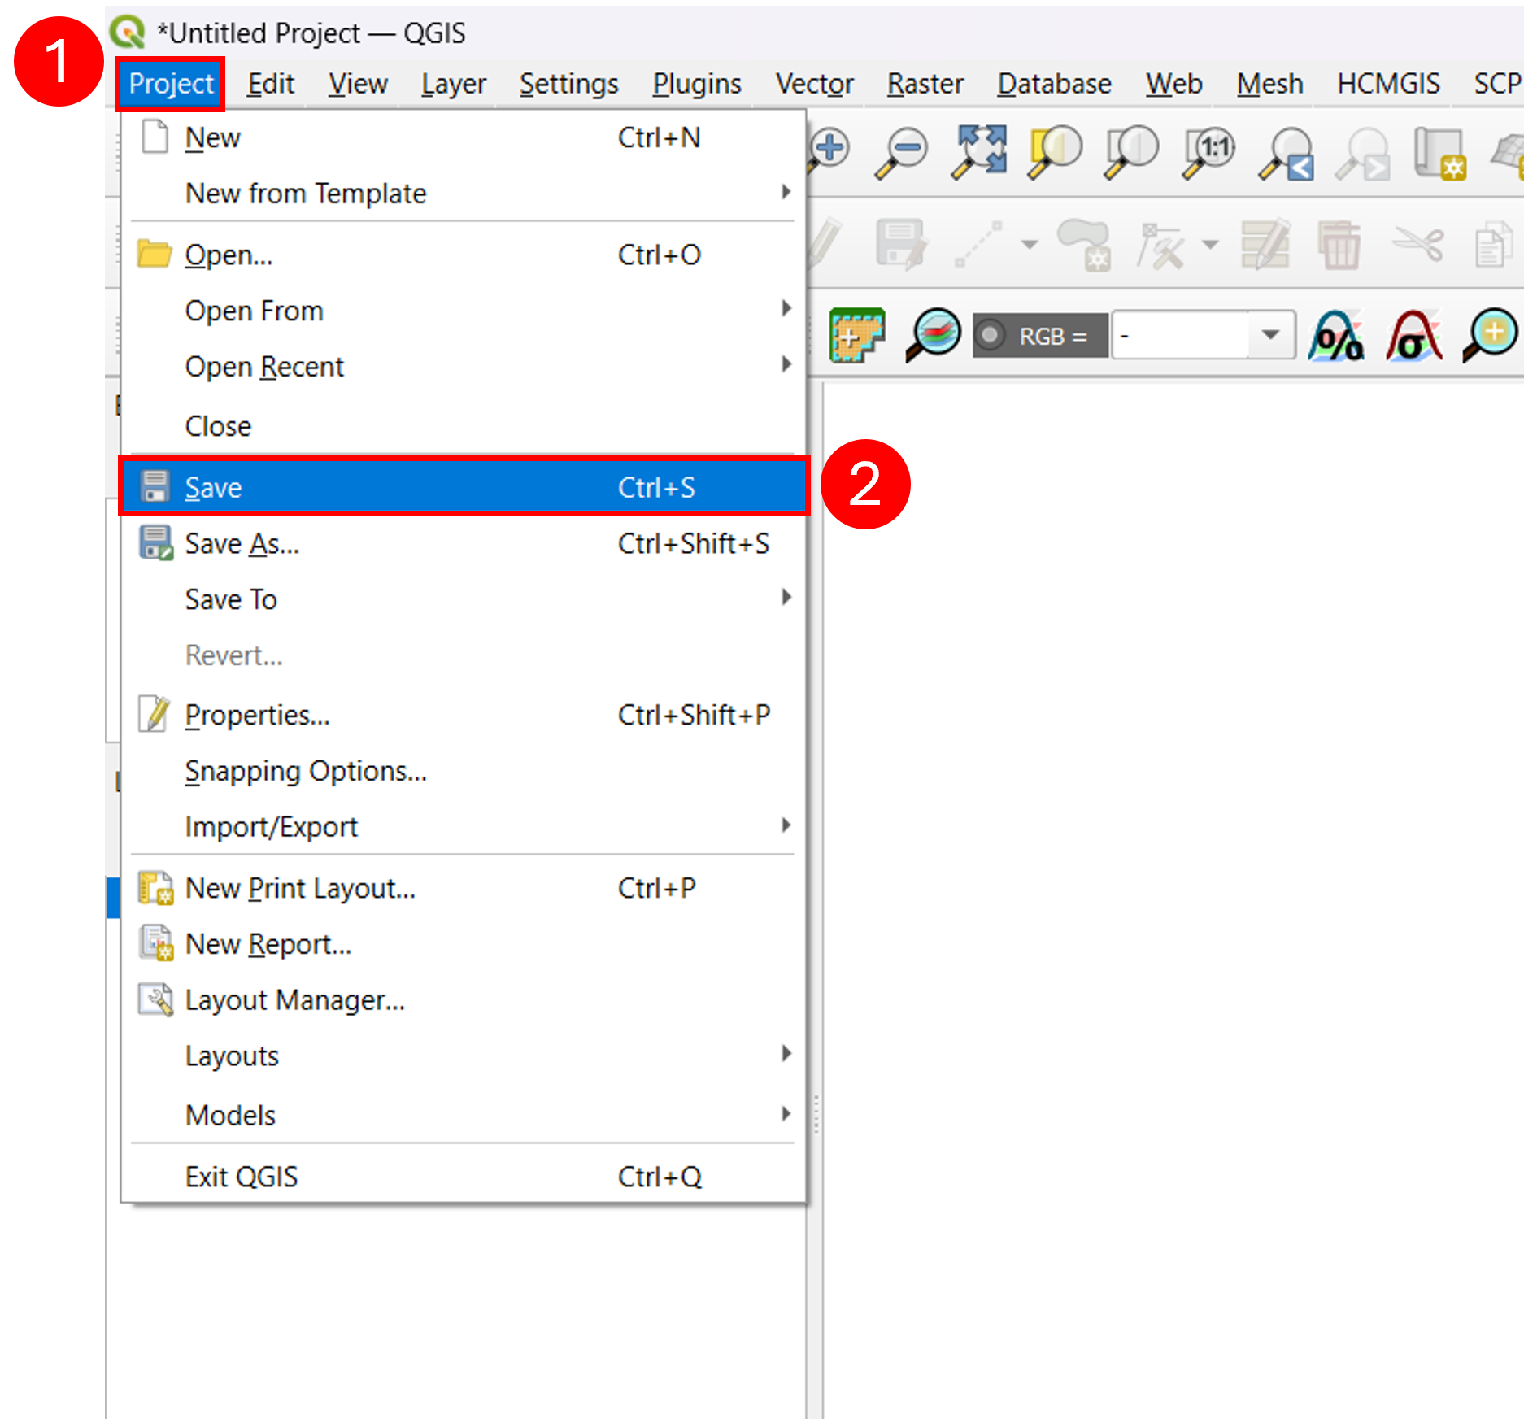1524x1419 pixels.
Task: Open digitize segment tool dropdown arrow
Action: (x=1029, y=244)
